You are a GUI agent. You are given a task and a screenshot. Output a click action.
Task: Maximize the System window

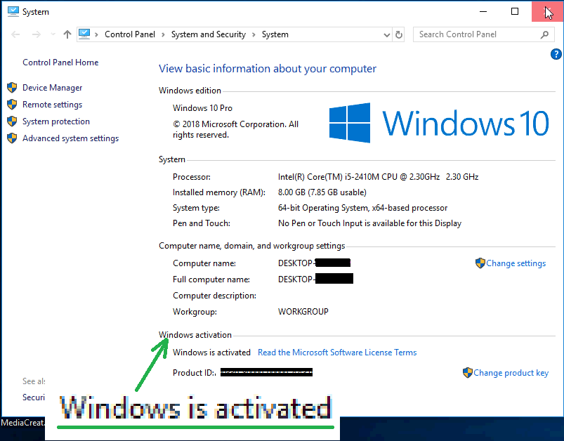pos(515,11)
